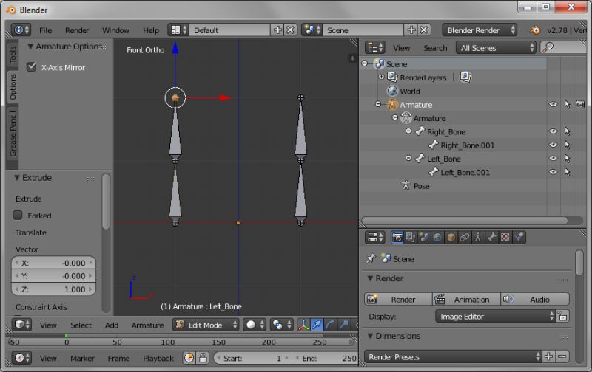
Task: Open the Scene properties tab
Action: click(423, 237)
